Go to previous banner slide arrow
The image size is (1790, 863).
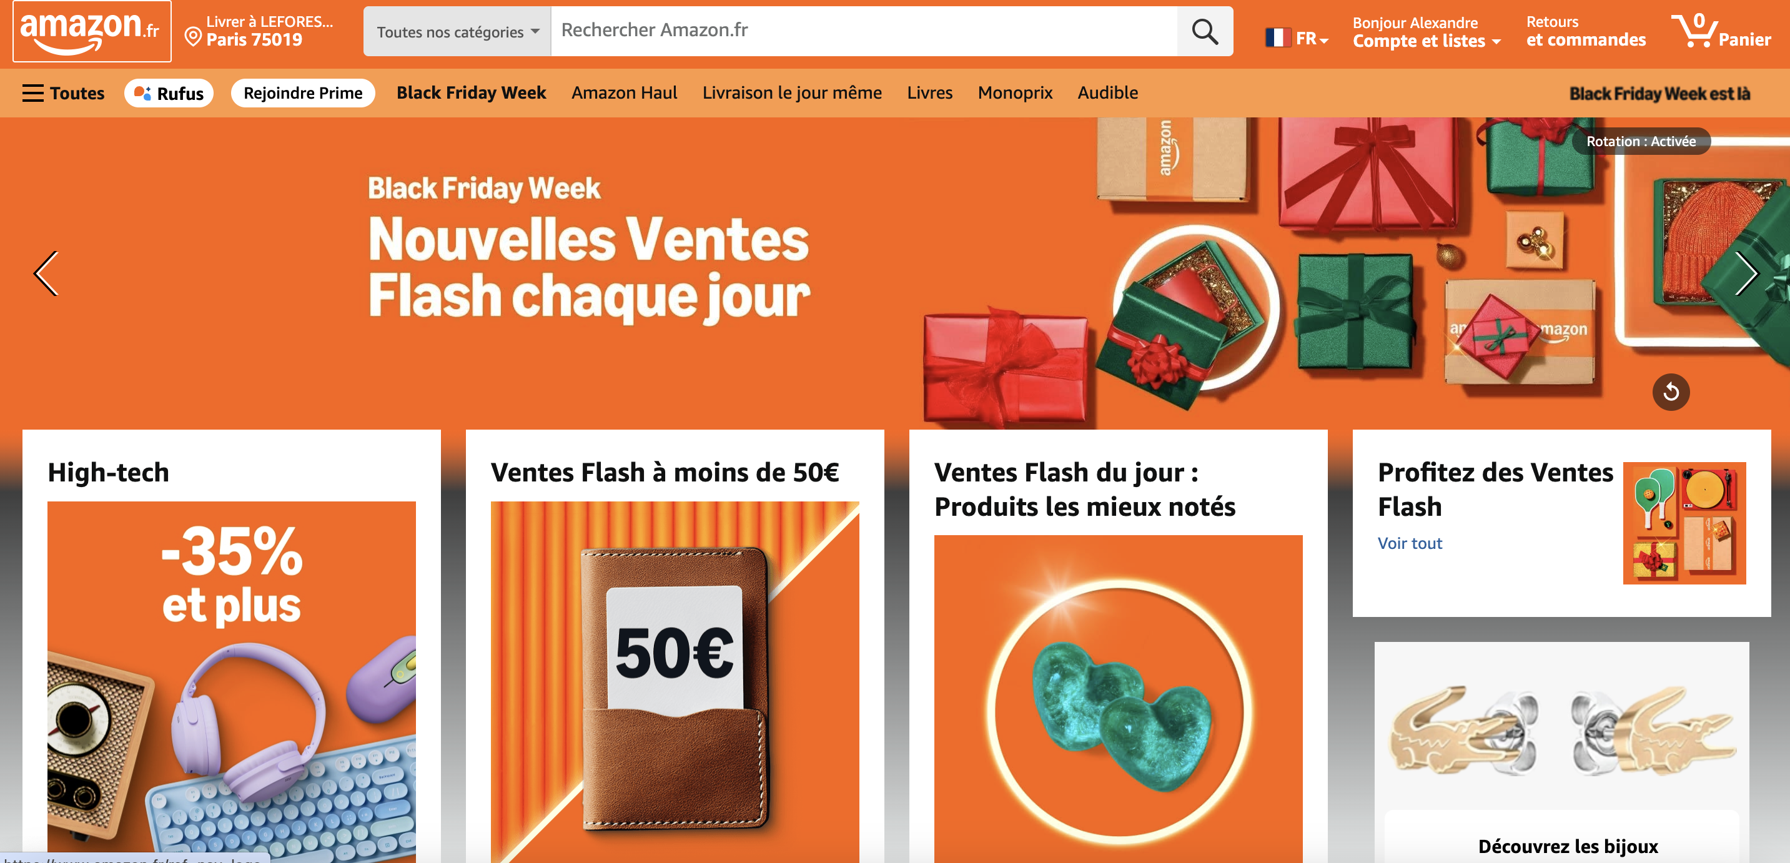[46, 273]
